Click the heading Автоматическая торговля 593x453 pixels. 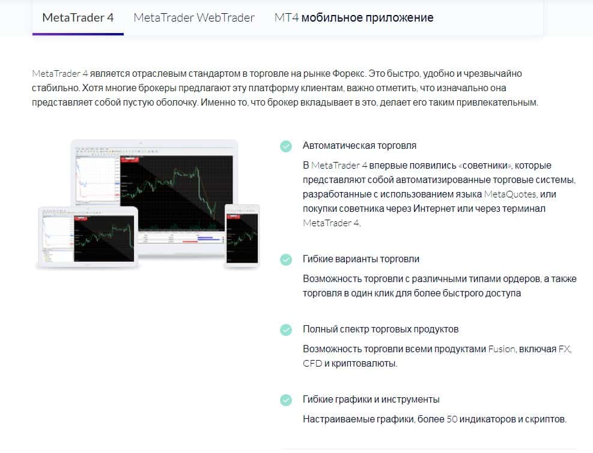point(359,145)
